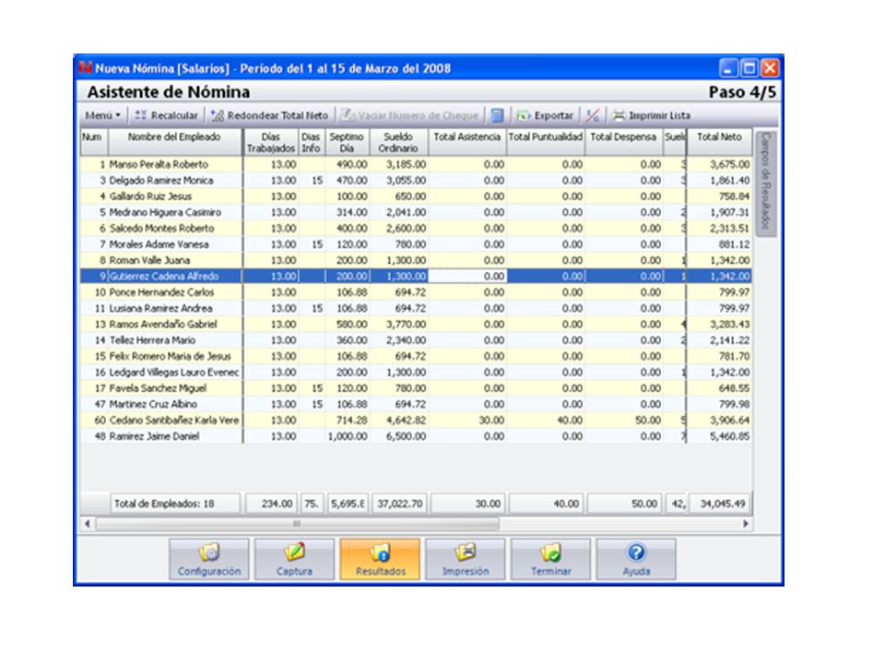Image resolution: width=885 pixels, height=664 pixels.
Task: Click the horizontal scrollbar right arrow
Action: [745, 524]
